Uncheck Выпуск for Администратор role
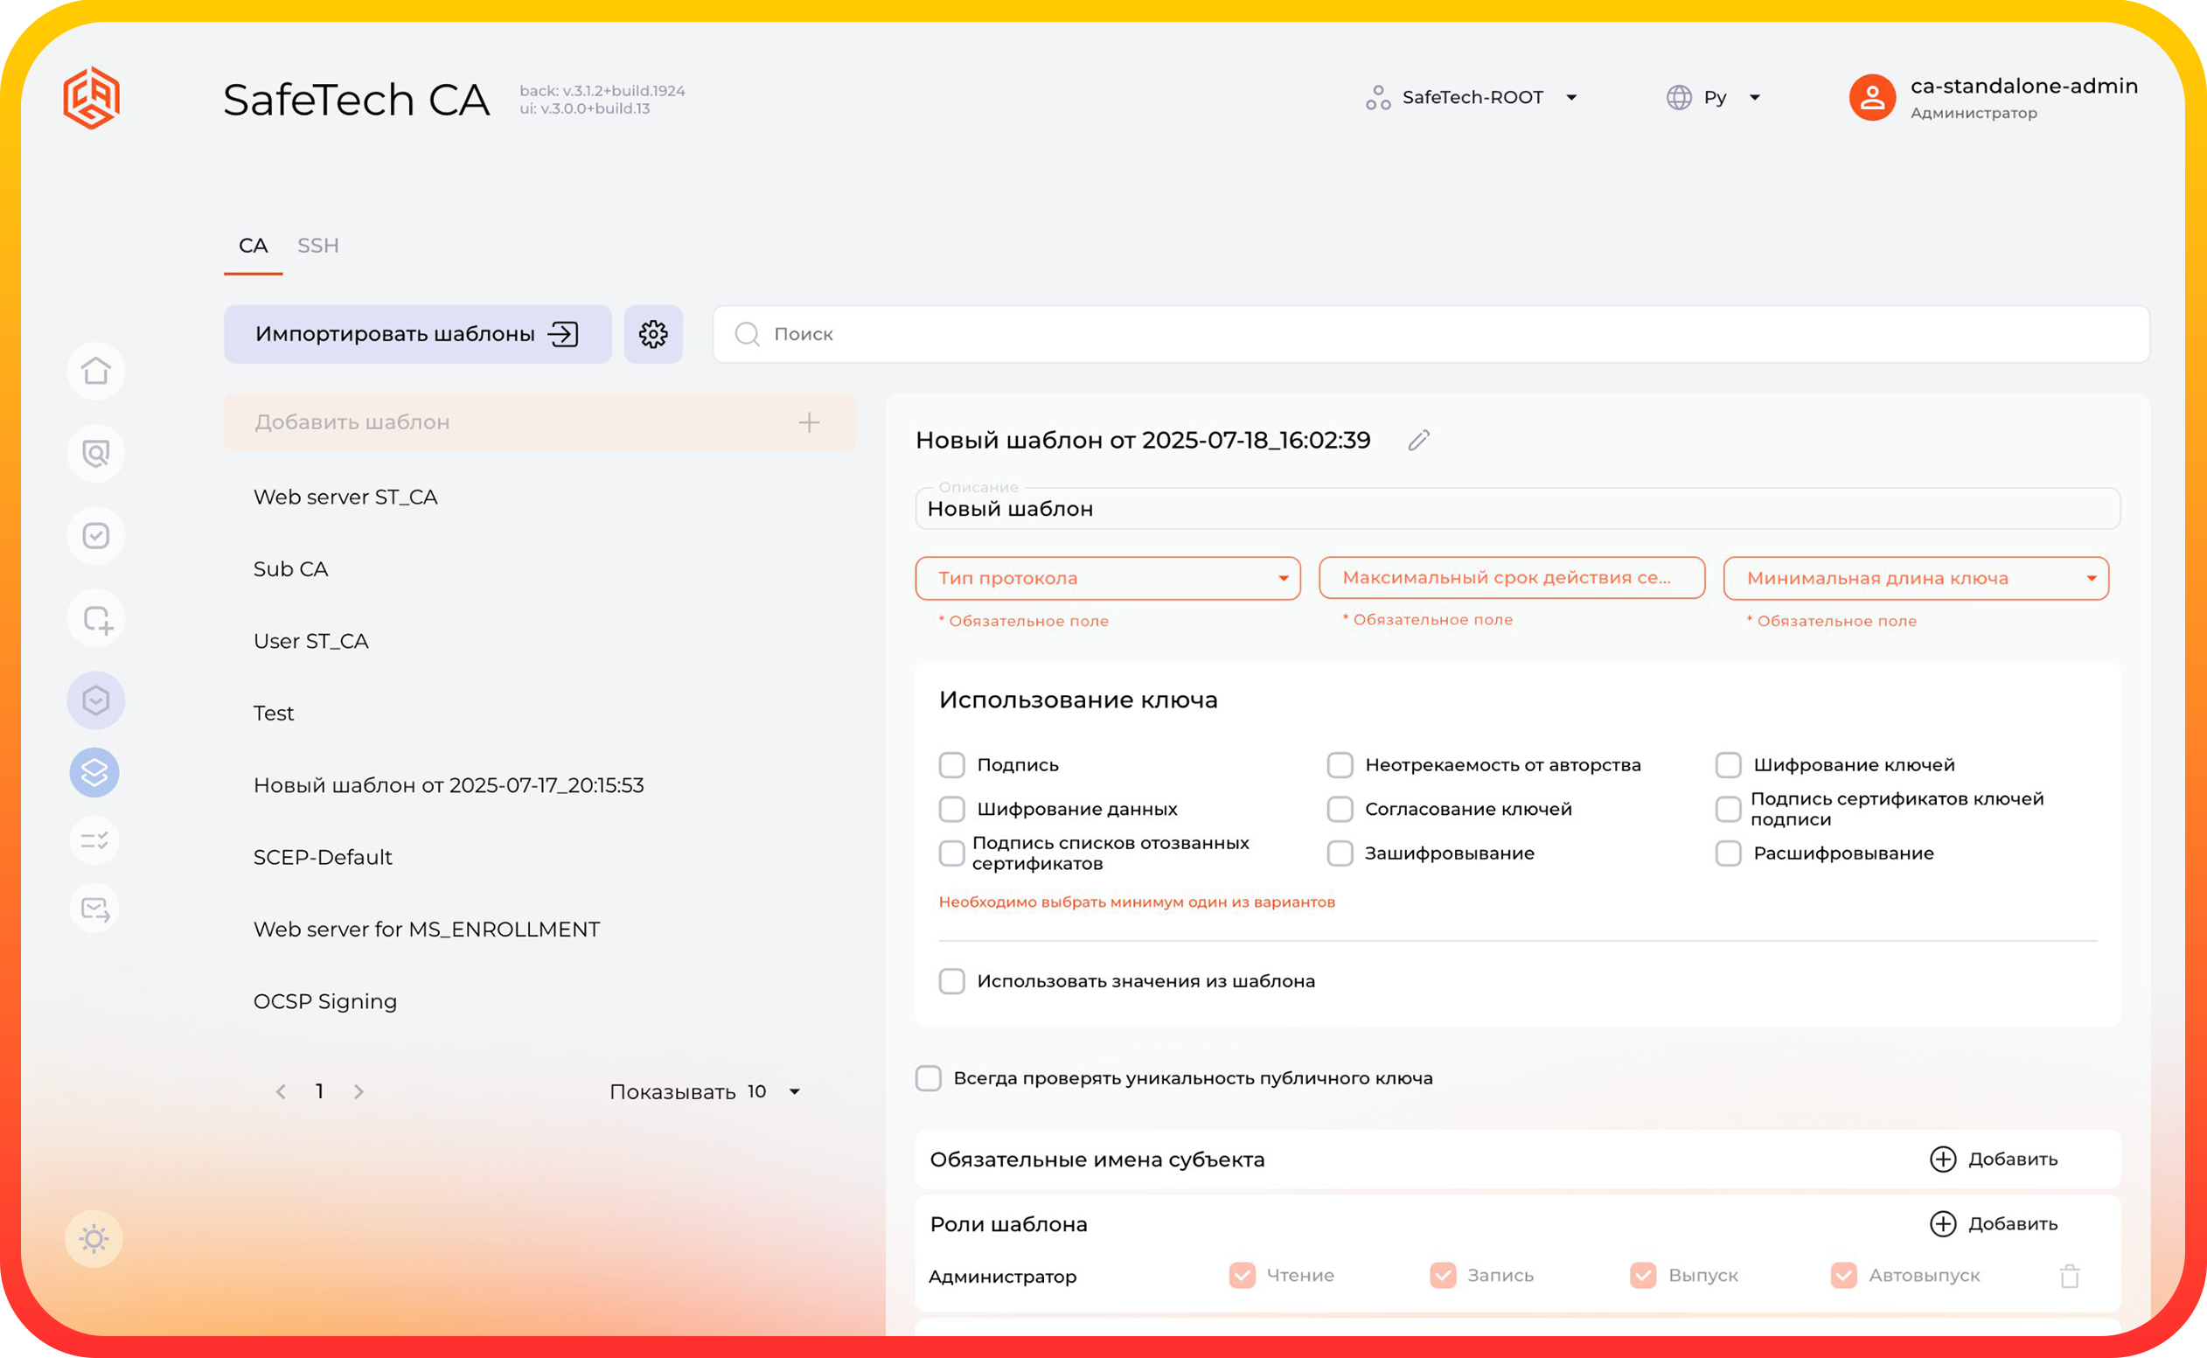 1643,1276
